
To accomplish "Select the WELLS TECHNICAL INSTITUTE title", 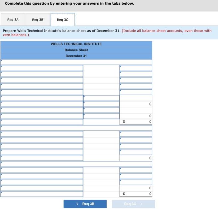I will click(76, 44).
